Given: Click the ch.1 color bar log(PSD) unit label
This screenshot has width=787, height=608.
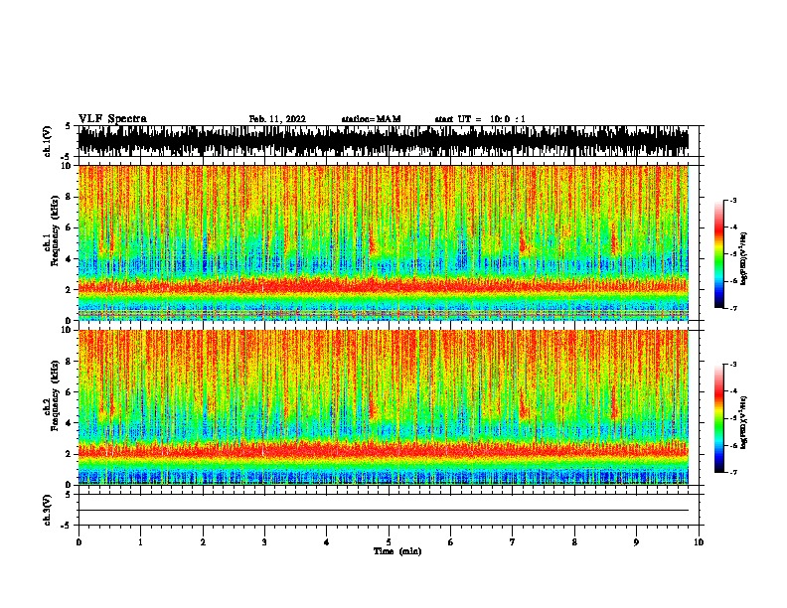Looking at the screenshot, I should (x=744, y=258).
